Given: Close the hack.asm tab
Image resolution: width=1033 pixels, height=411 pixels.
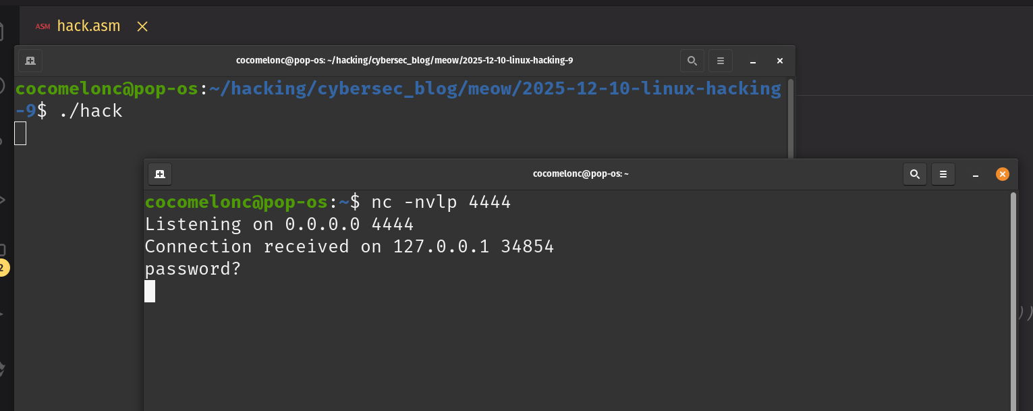Looking at the screenshot, I should [x=142, y=26].
